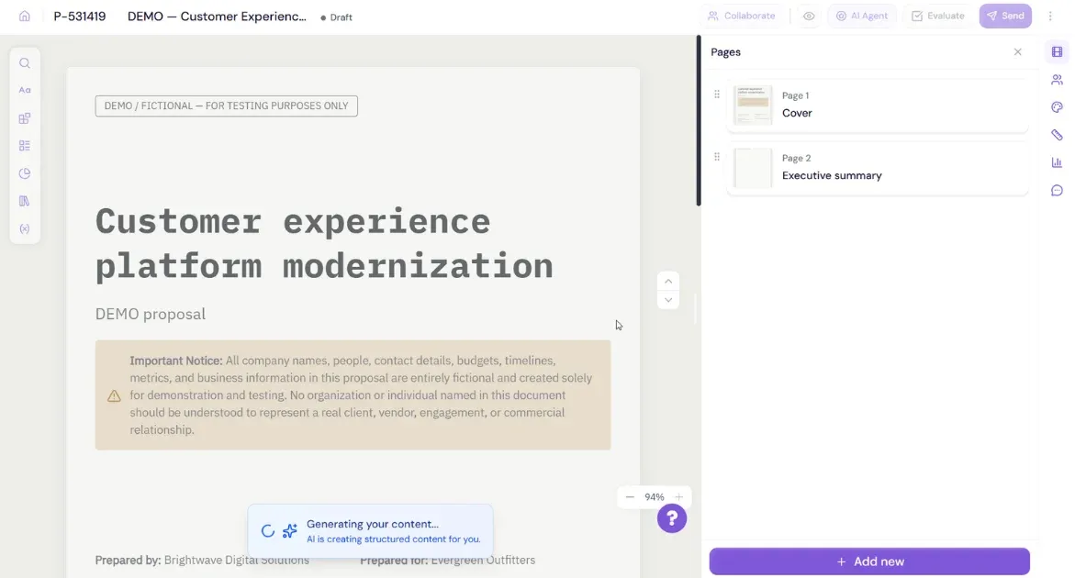The image size is (1075, 578).
Task: Open the recipients/people icon in right sidebar
Action: 1057,80
